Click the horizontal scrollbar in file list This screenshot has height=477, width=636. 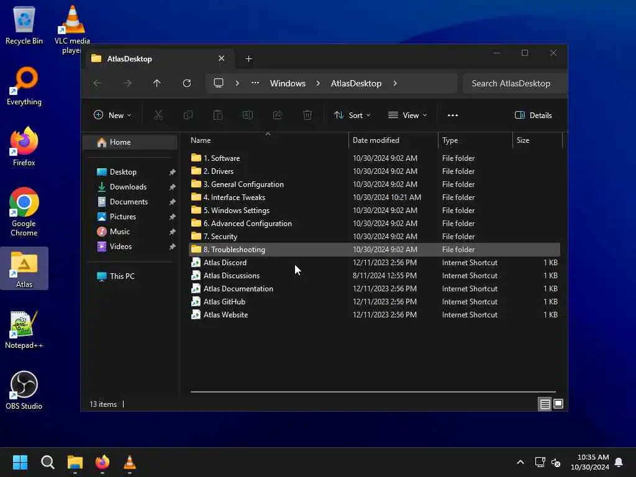click(373, 392)
